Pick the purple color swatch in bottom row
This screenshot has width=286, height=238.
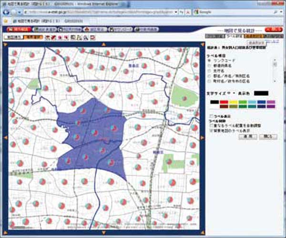[x=271, y=107]
